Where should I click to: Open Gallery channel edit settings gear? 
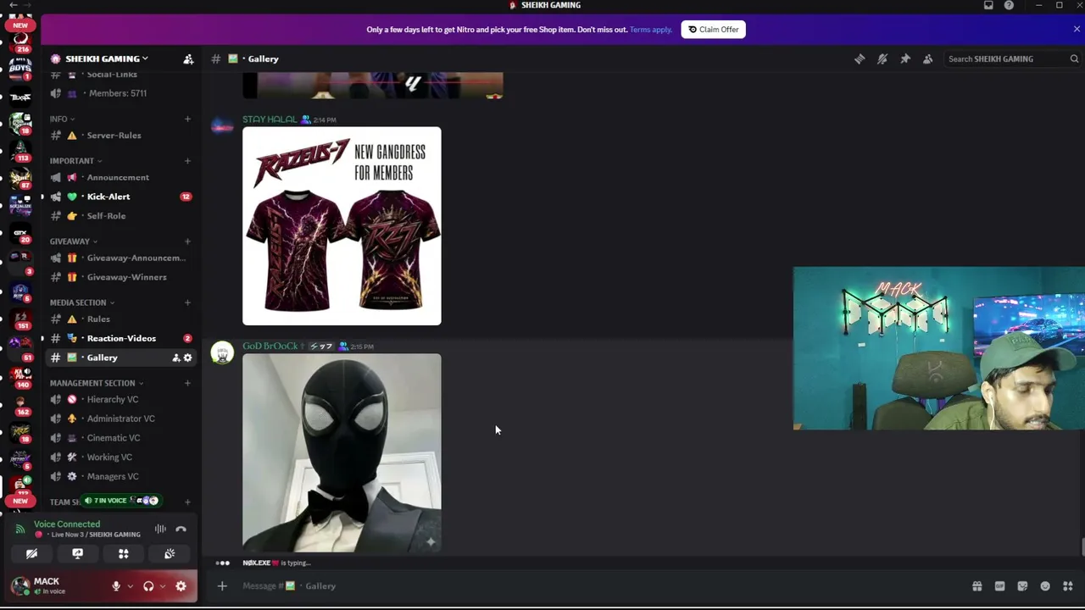pyautogui.click(x=188, y=358)
